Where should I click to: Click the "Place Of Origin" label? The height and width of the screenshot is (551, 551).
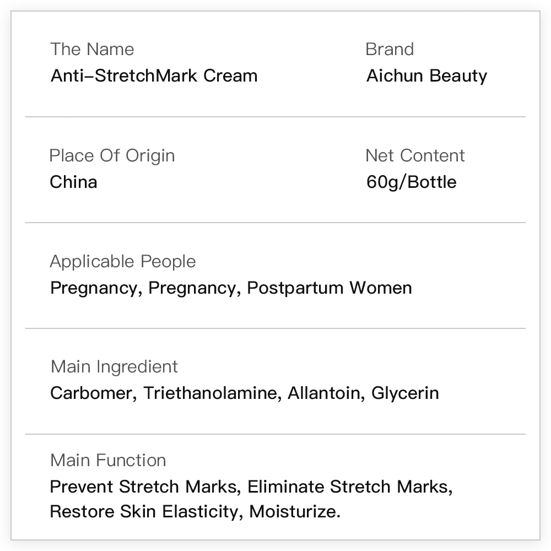point(112,155)
